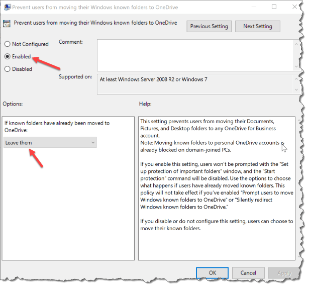Click the policy icon in the title bar
Image resolution: width=309 pixels, height=287 pixels.
tap(8, 7)
